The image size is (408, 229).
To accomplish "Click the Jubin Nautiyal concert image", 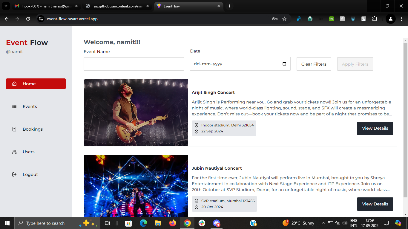I will click(136, 186).
